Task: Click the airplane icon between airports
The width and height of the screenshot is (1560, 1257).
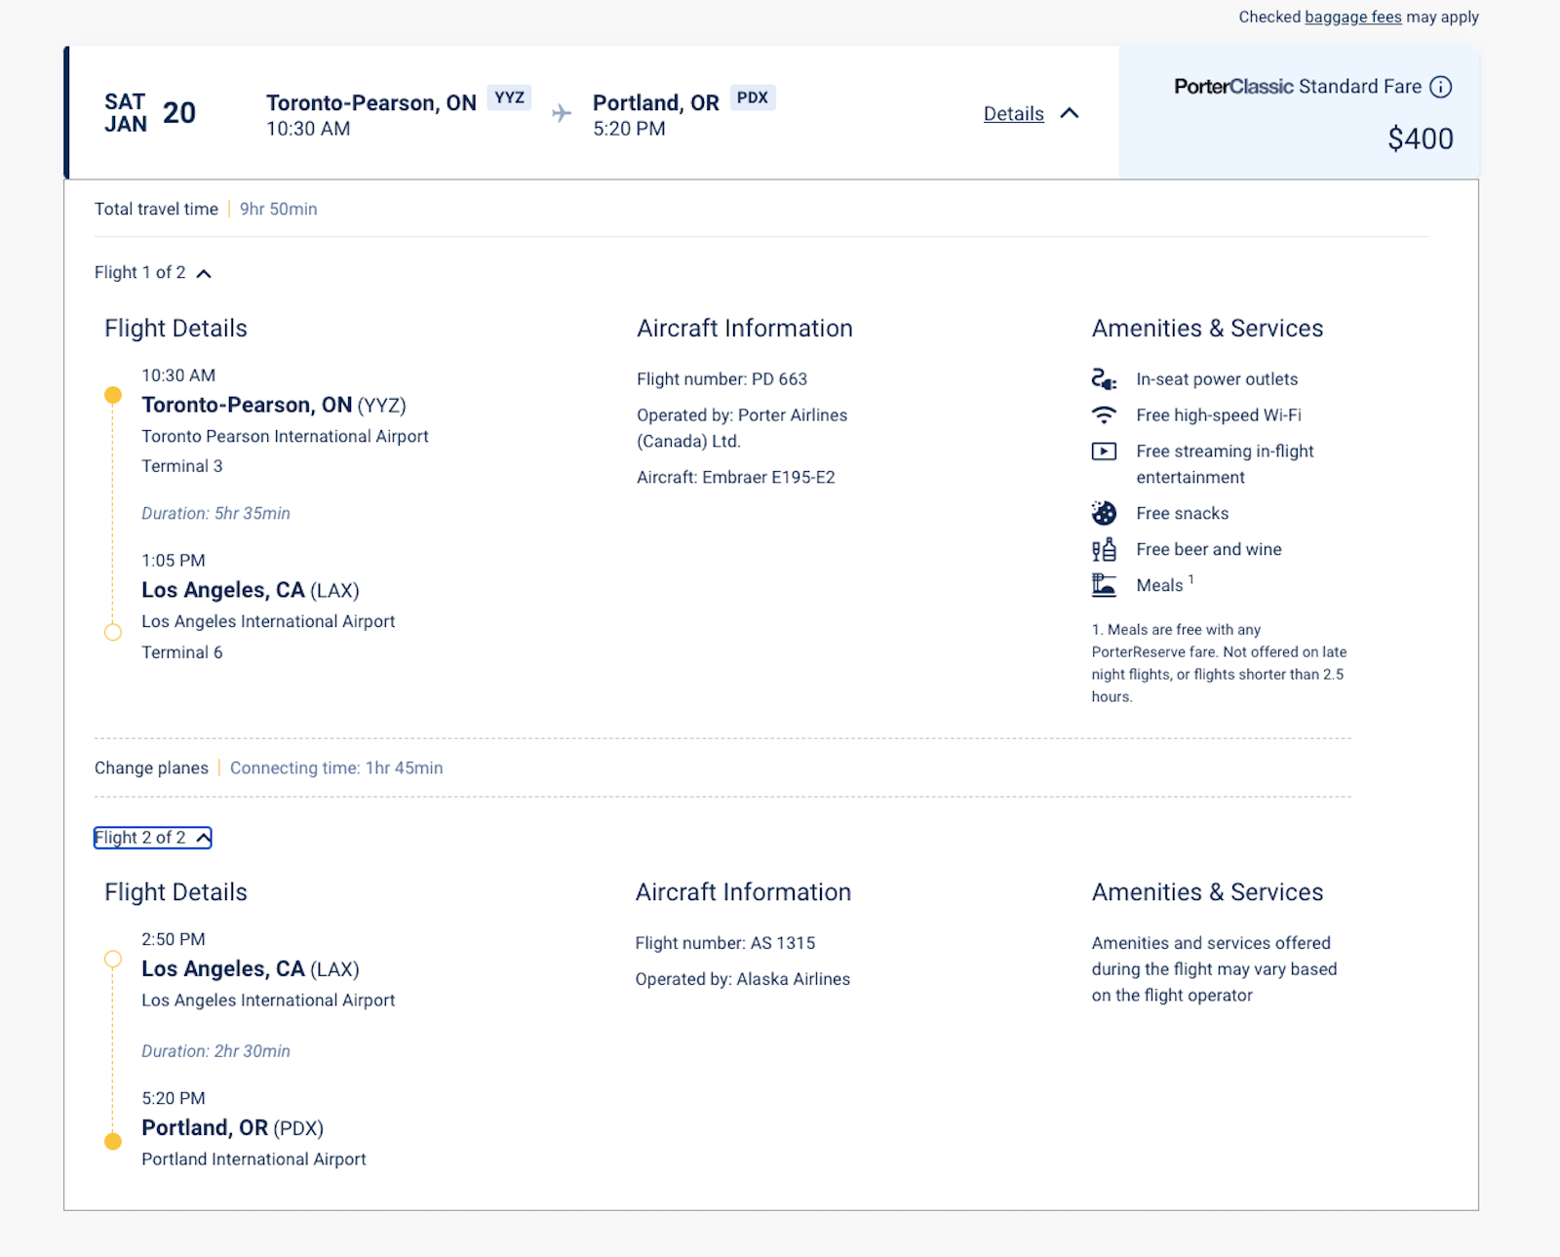Action: tap(562, 113)
